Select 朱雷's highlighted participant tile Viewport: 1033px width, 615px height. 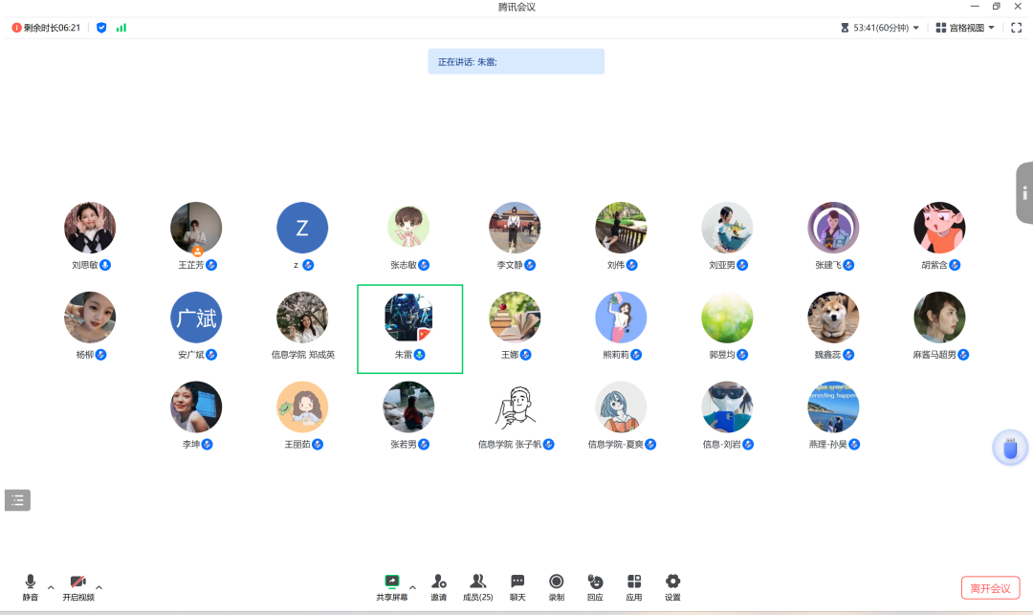[409, 328]
